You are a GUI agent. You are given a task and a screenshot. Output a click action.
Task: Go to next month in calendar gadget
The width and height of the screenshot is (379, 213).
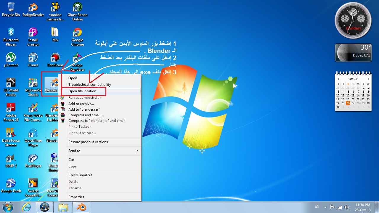pos(368,79)
